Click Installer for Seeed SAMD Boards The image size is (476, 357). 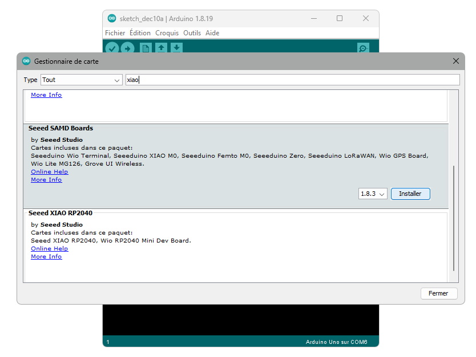pyautogui.click(x=410, y=194)
